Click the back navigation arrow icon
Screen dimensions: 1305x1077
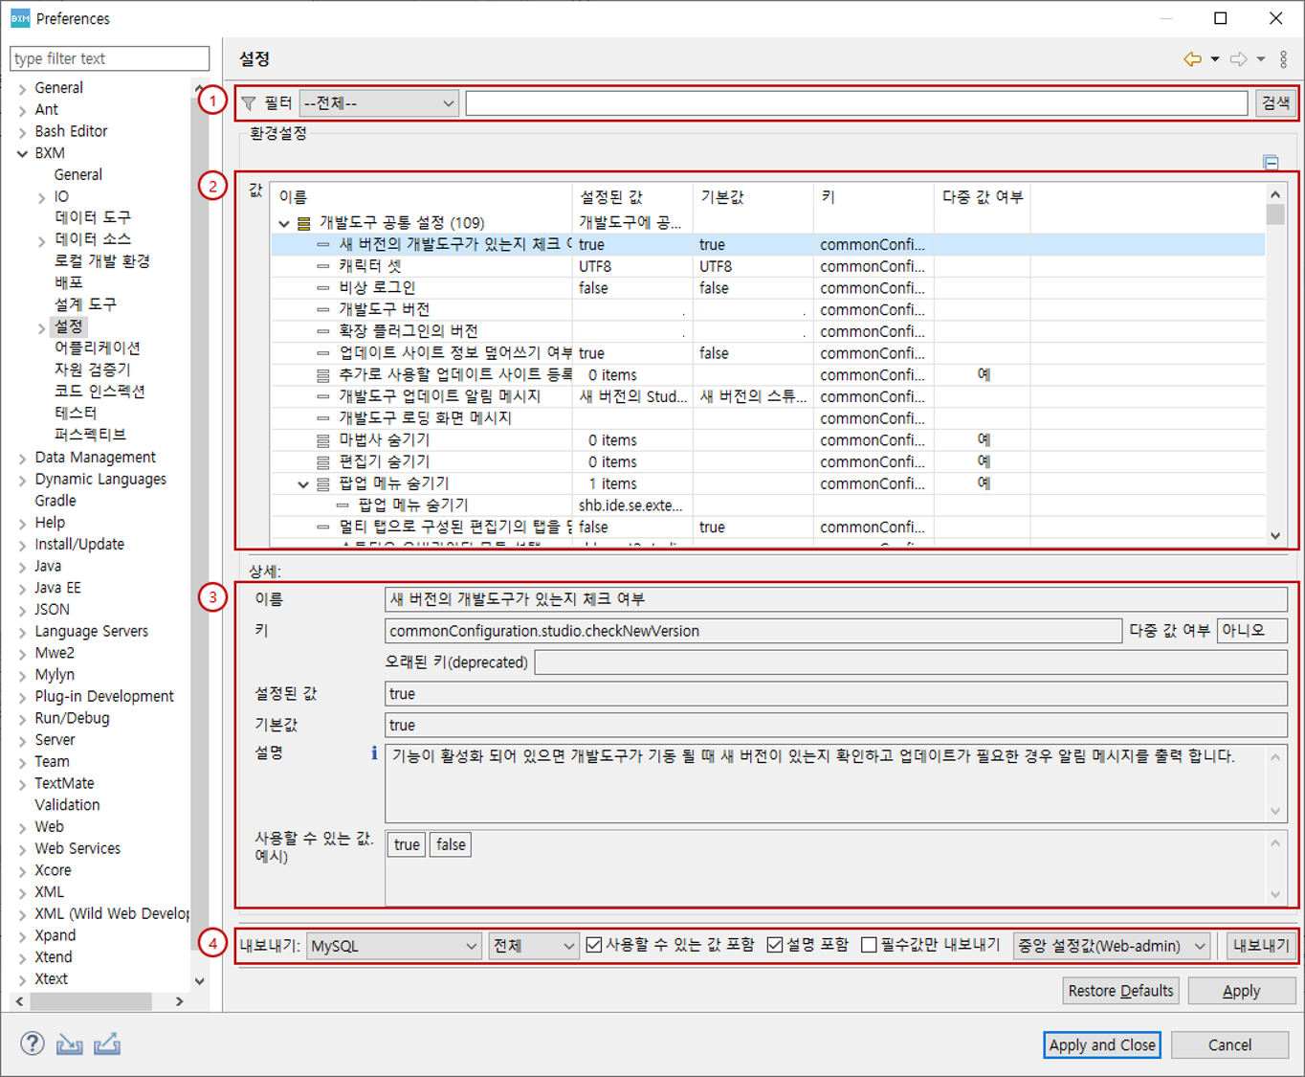pyautogui.click(x=1192, y=59)
